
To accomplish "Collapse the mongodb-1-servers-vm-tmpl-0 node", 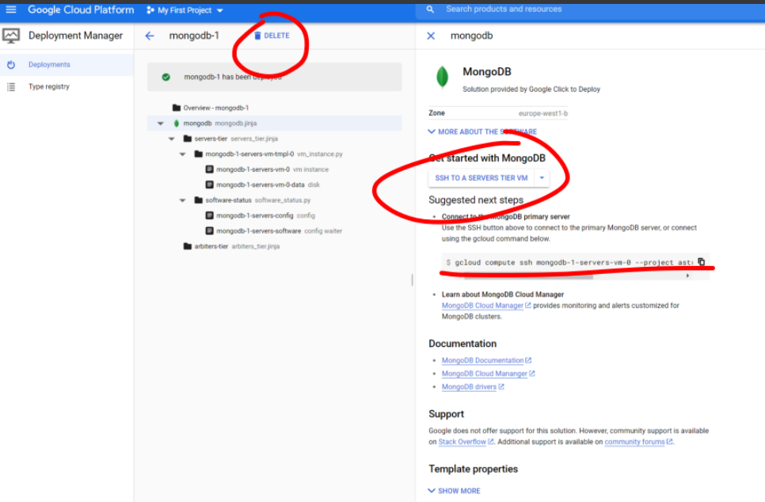I will (x=182, y=154).
